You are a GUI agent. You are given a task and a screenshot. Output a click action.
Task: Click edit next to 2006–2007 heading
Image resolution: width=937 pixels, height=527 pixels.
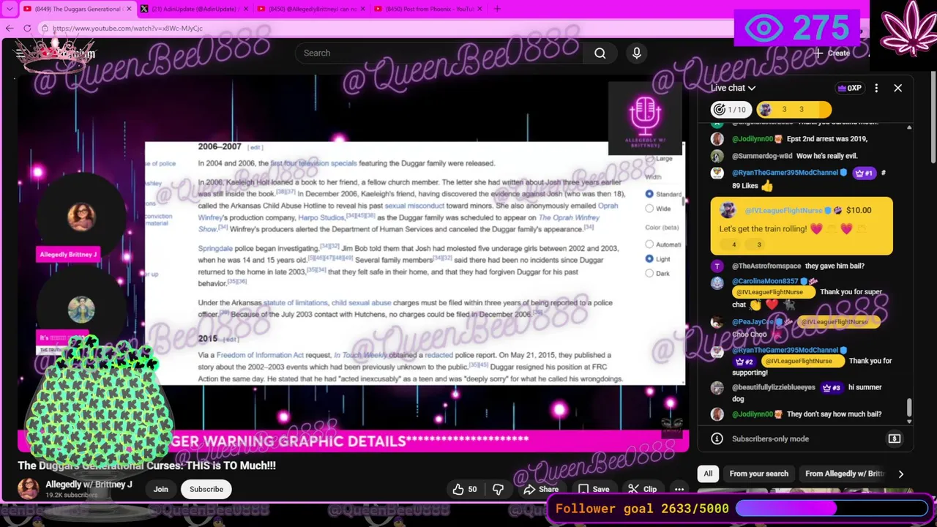tap(255, 147)
